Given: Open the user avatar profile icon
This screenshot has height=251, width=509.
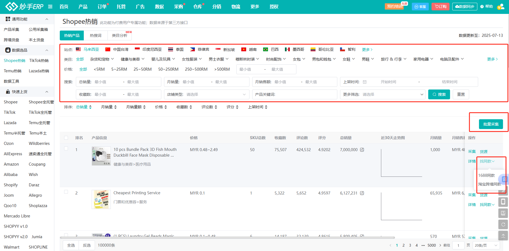Looking at the screenshot, I should tap(501, 7).
